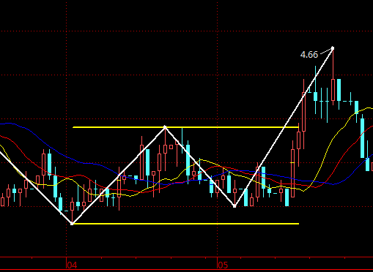The width and height of the screenshot is (373, 272).
Task: Click the zigzag peak marker on resistance line
Action: [x=165, y=127]
